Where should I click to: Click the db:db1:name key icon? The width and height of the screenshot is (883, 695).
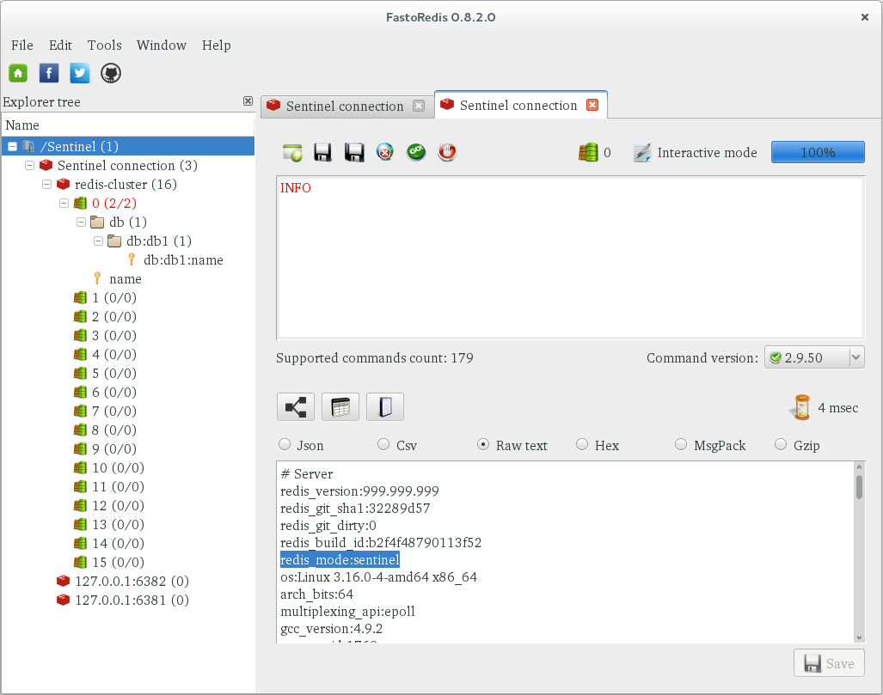pos(132,259)
